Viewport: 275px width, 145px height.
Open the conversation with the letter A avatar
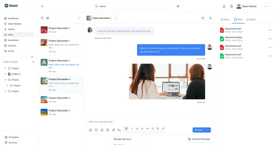click(61, 66)
